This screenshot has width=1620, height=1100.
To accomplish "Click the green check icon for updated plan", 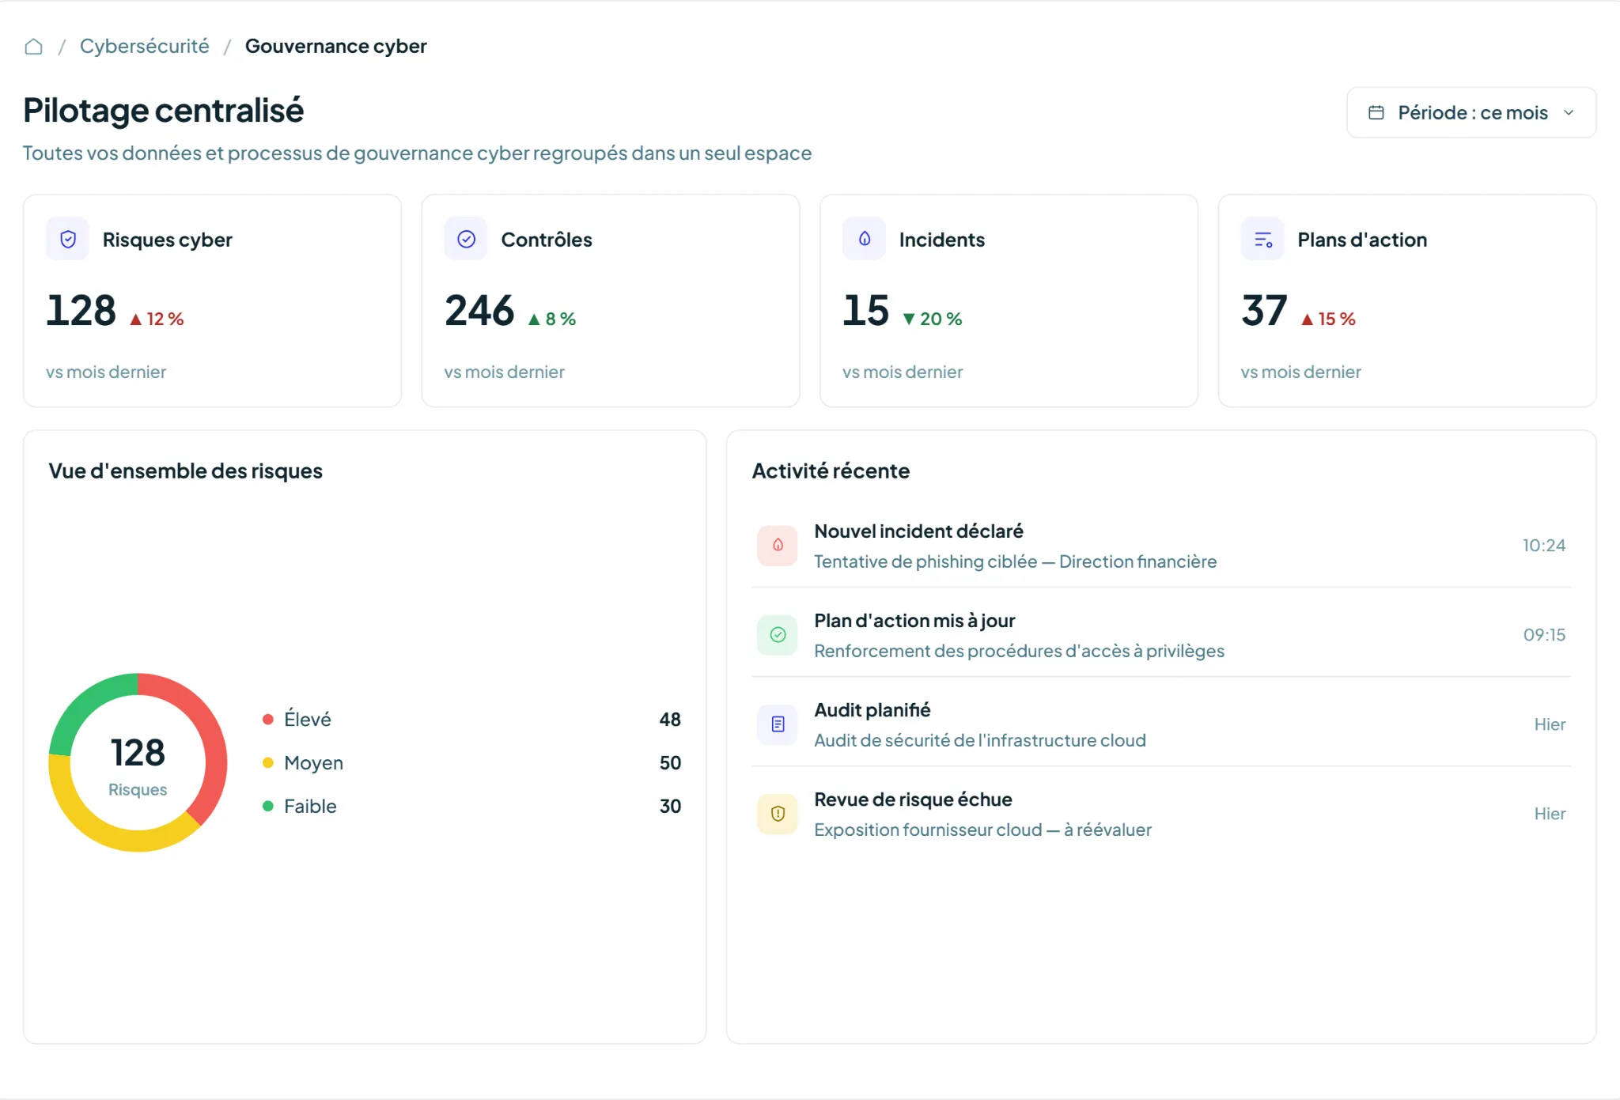I will pyautogui.click(x=778, y=635).
